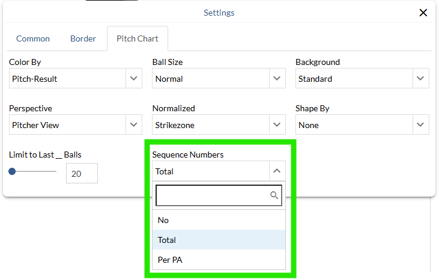Open the Normalized dropdown showing Strikezone
439x279 pixels.
click(x=210, y=125)
